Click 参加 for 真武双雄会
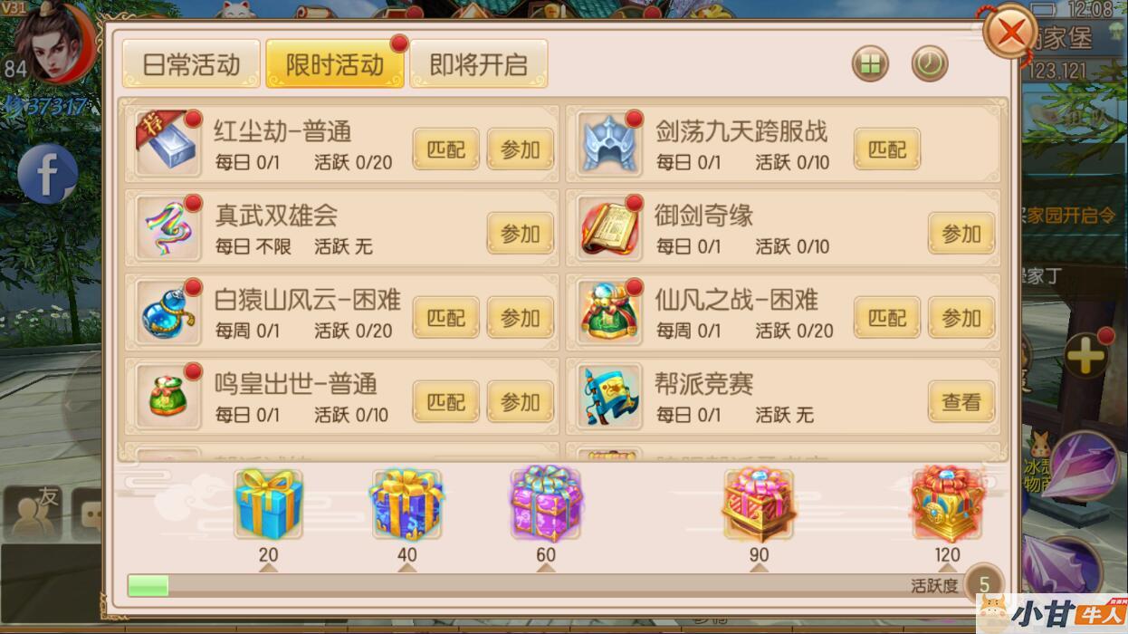1128x634 pixels. click(x=521, y=234)
